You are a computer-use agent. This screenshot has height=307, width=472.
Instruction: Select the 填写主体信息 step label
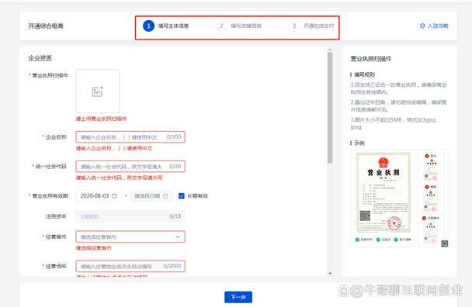point(173,26)
